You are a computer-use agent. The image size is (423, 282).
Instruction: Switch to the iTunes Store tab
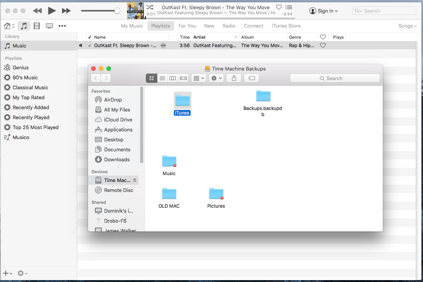286,26
